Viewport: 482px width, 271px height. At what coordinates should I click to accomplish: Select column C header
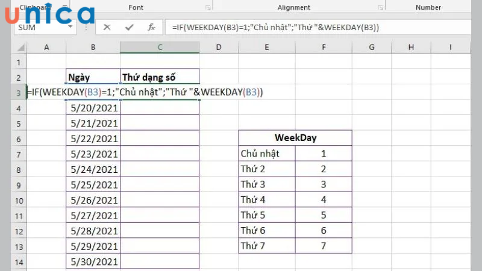click(159, 48)
